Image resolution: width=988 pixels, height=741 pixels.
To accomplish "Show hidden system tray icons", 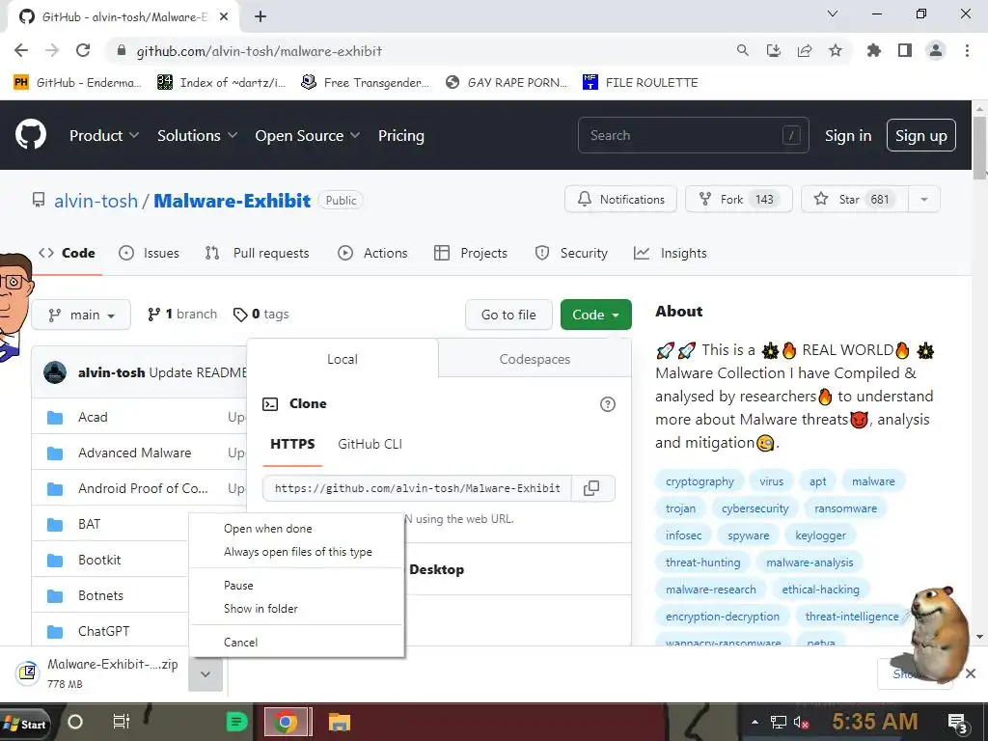I will (755, 723).
